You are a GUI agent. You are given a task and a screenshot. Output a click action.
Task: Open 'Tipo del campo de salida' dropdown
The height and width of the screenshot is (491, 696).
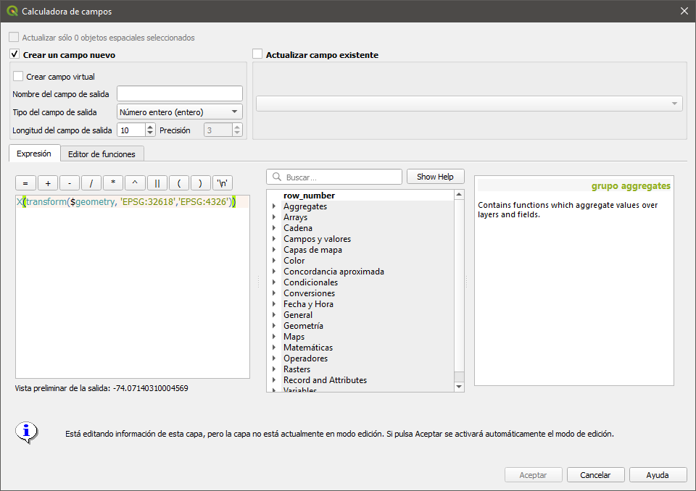(180, 112)
